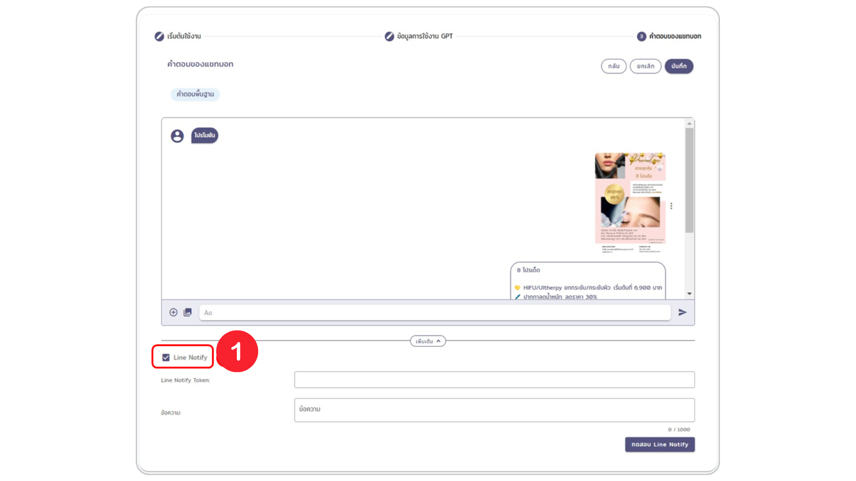The image size is (856, 481).
Task: Open the promotion image thumbnail
Action: (630, 203)
